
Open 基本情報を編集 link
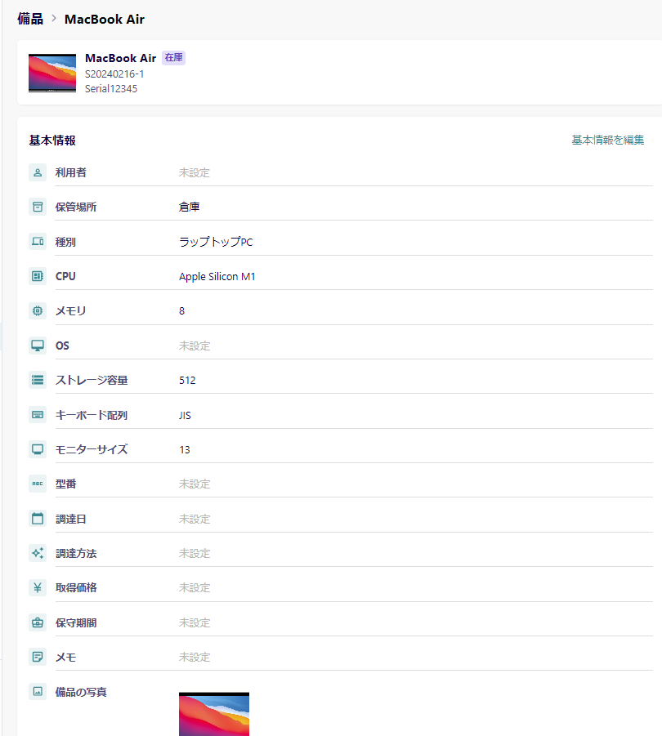(607, 140)
